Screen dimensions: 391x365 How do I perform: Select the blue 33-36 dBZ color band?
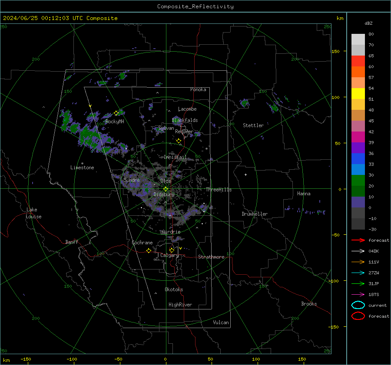click(x=358, y=159)
